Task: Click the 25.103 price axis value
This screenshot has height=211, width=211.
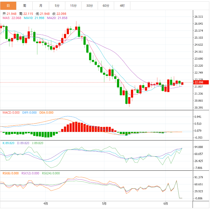Action: tap(199, 38)
